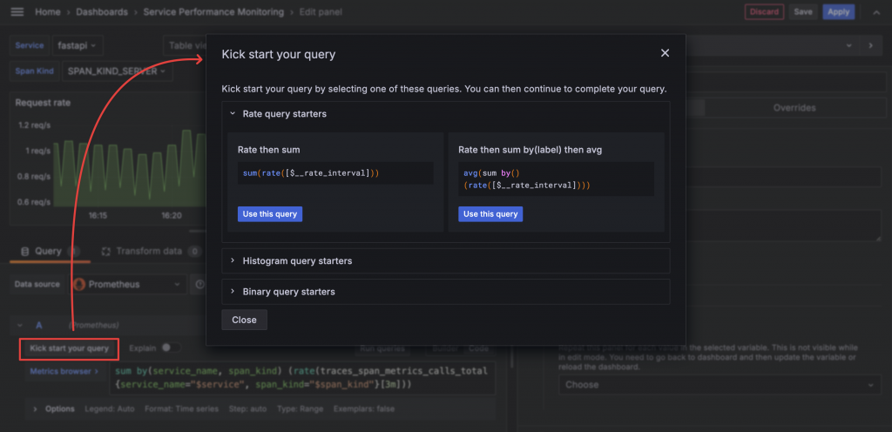Open the Overrides tab

click(x=794, y=108)
